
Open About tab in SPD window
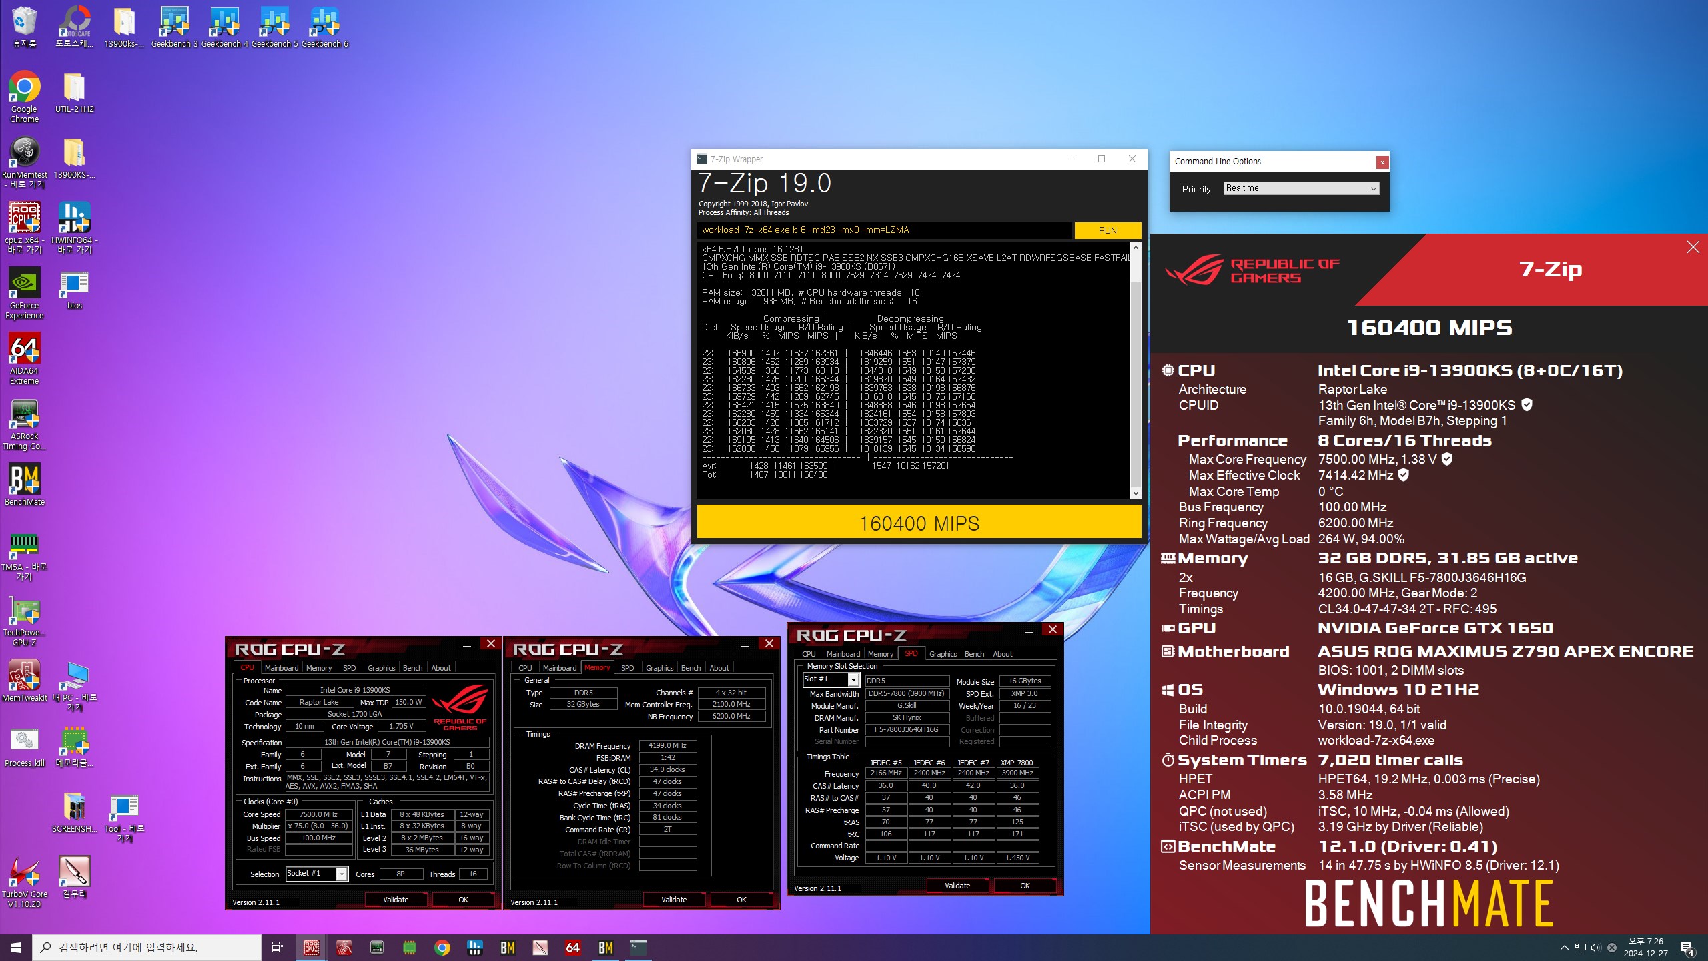click(x=1002, y=654)
